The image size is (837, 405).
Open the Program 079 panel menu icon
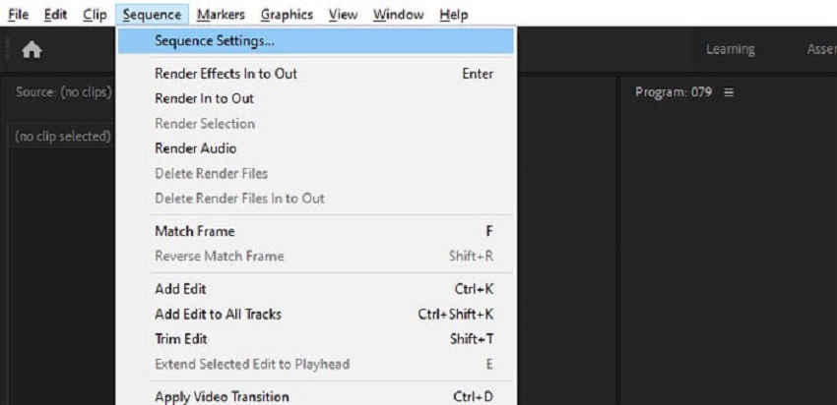click(730, 92)
